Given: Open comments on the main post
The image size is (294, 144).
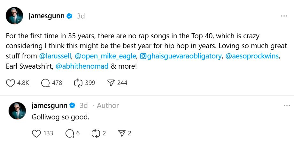Looking at the screenshot, I should click(x=46, y=83).
